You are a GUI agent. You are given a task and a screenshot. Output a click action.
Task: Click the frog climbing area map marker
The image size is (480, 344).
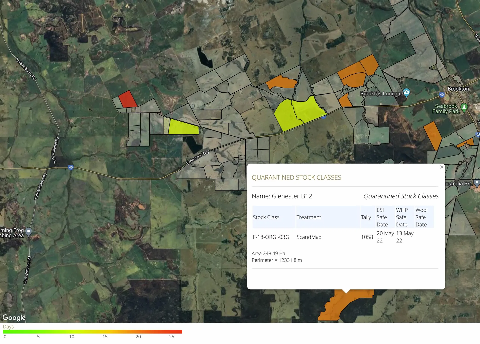point(29,232)
